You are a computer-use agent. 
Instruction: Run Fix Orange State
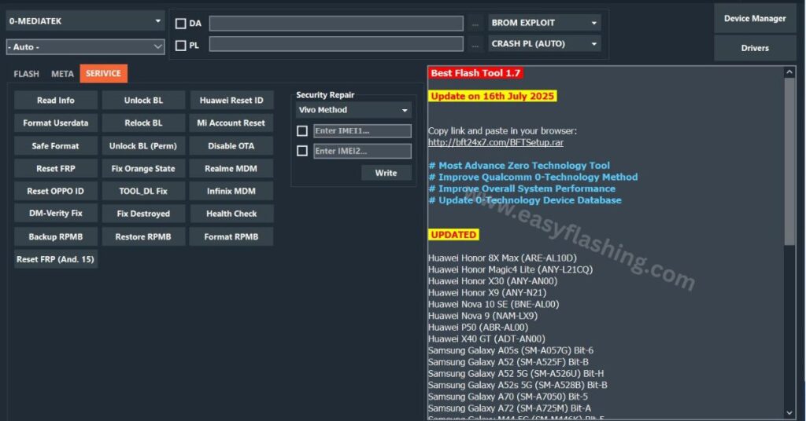(143, 169)
